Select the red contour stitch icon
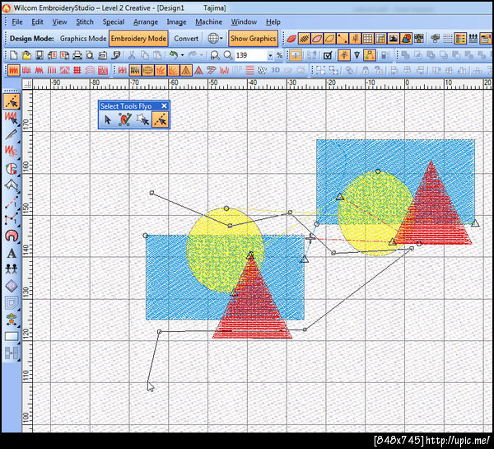Viewport: 494px width, 449px height. [90, 70]
